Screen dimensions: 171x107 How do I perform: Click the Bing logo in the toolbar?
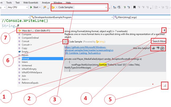coord(53,7)
